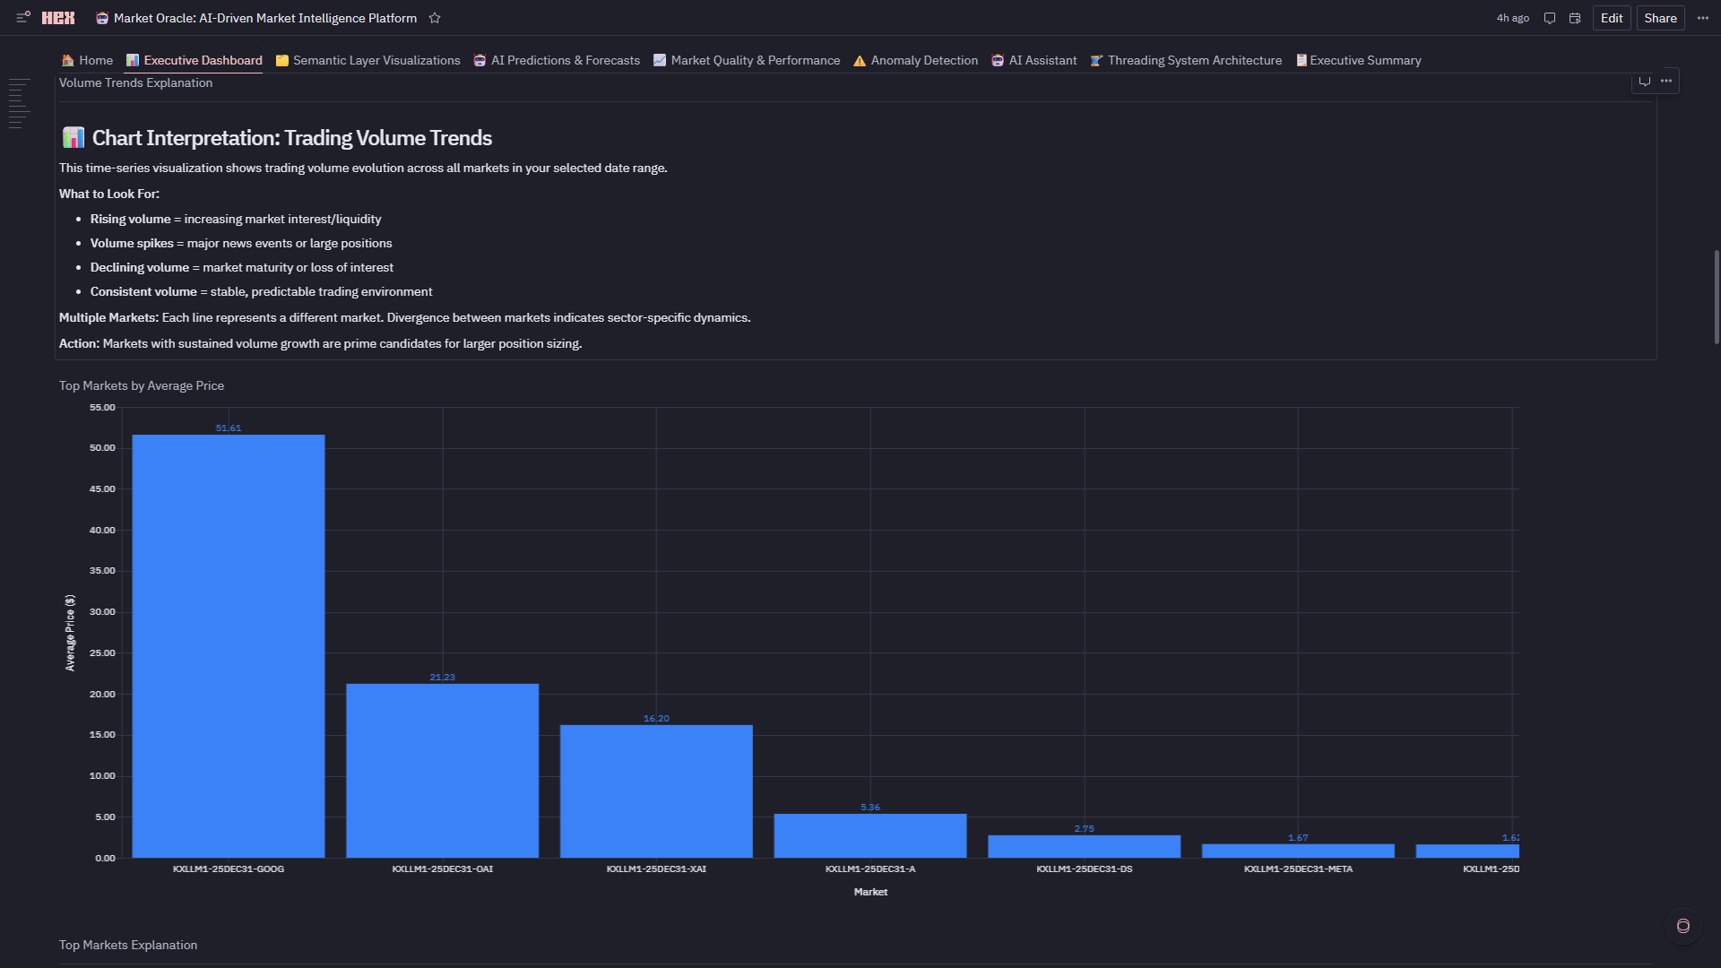Open the sidebar menu icon
This screenshot has width=1721, height=968.
pyautogui.click(x=23, y=18)
